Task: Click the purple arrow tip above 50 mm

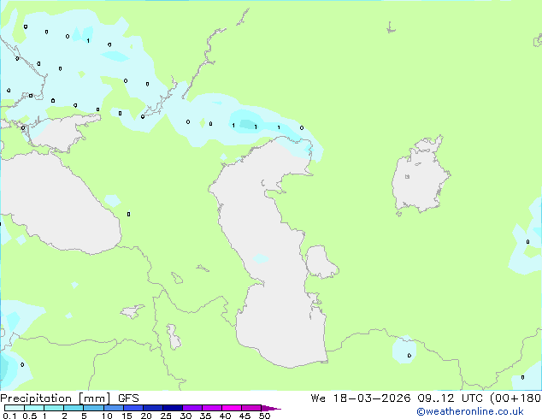Action: pos(271,408)
